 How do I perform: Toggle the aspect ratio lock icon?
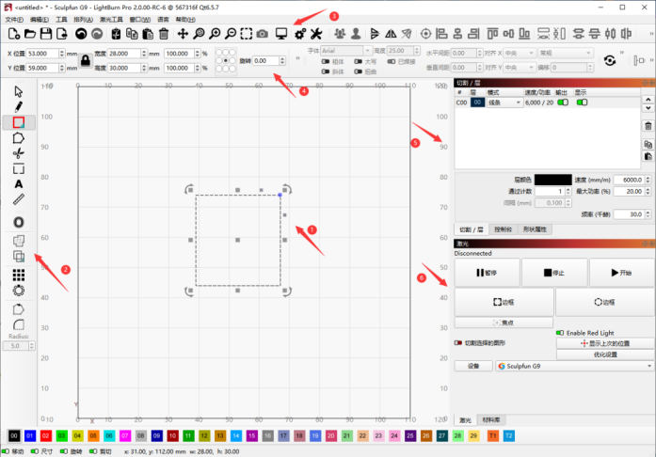click(x=86, y=60)
